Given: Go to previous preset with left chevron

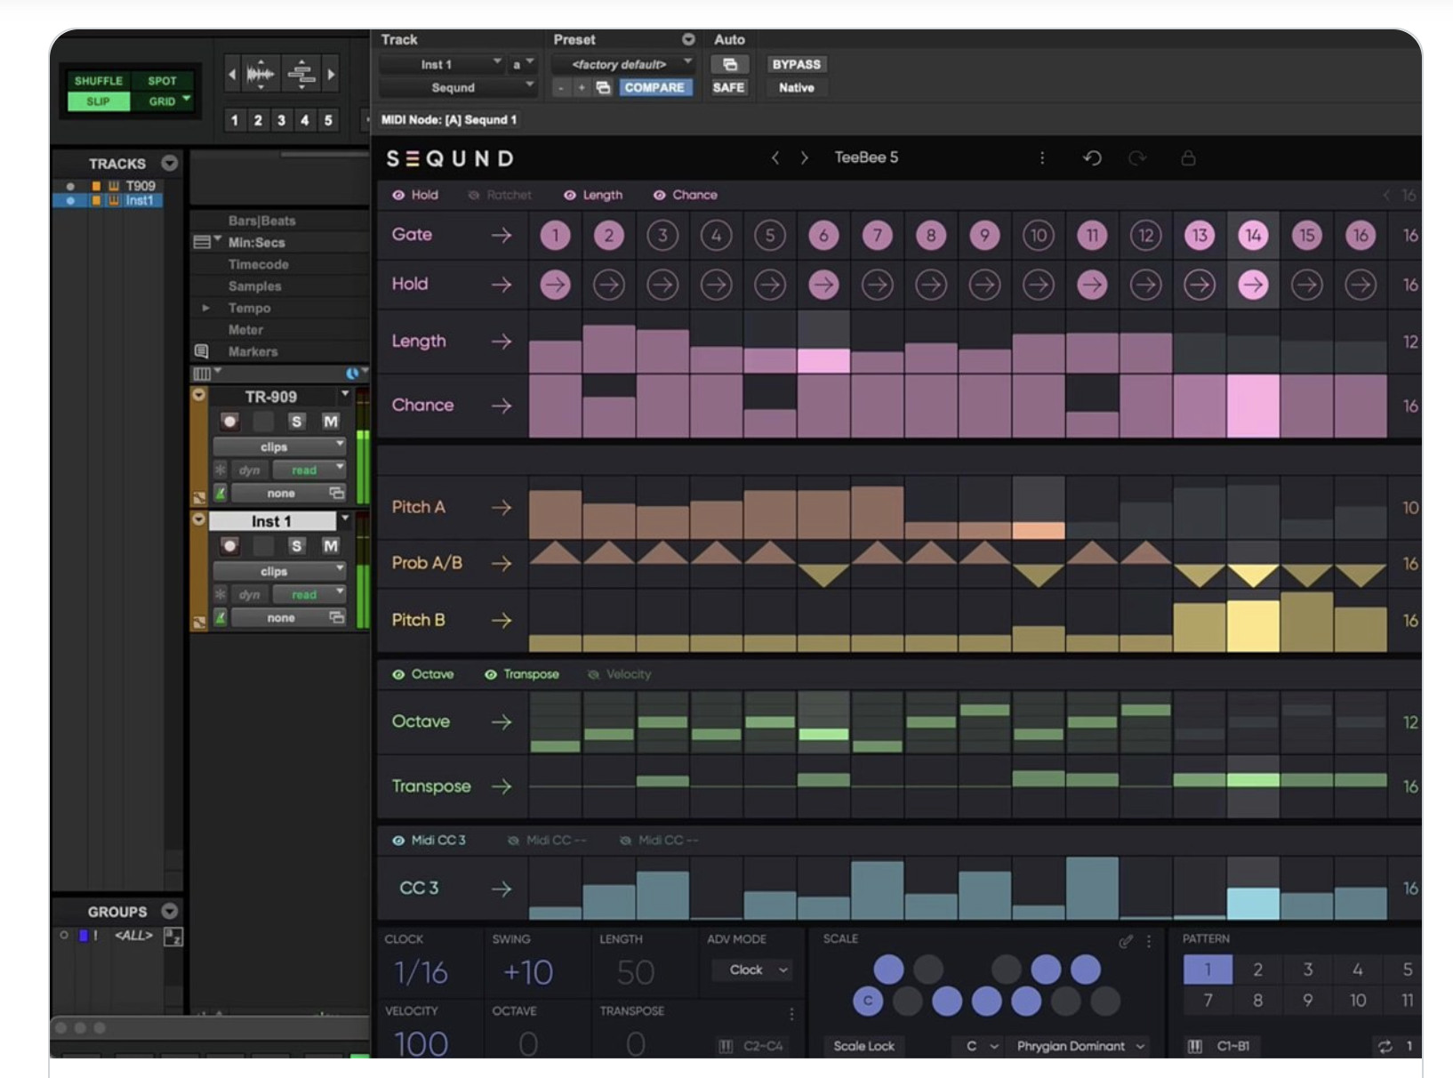Looking at the screenshot, I should click(775, 158).
